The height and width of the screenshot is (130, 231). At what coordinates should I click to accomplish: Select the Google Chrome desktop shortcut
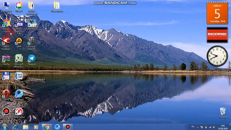[6, 26]
